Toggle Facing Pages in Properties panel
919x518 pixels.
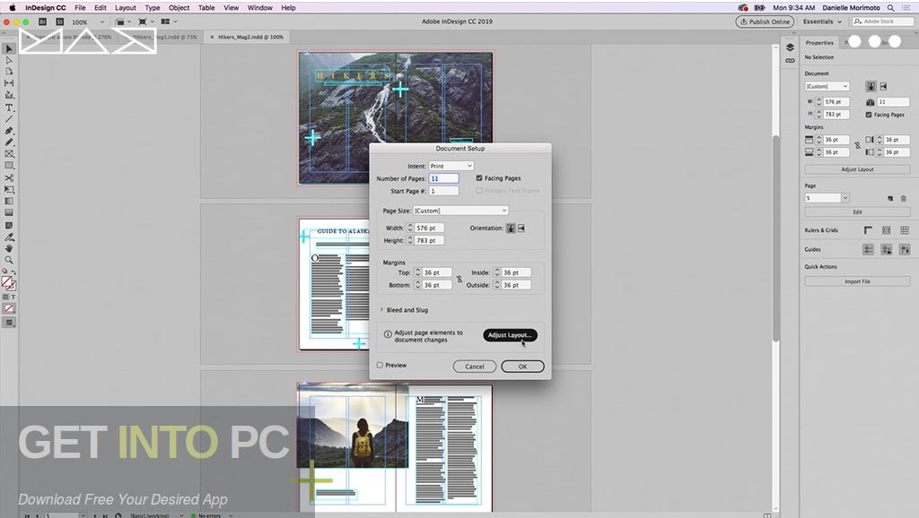pos(869,115)
